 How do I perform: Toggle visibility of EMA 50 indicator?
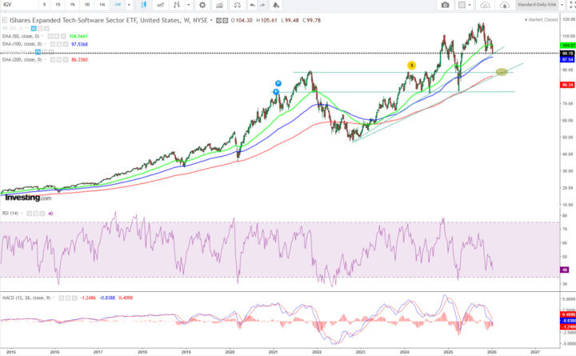50,36
